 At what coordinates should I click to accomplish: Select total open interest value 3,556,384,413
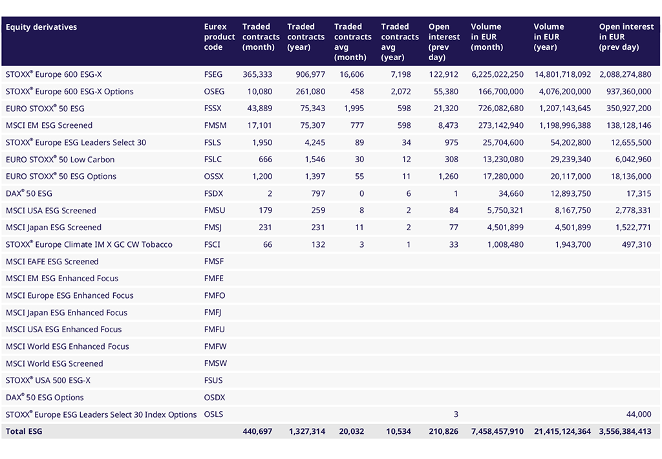click(x=625, y=431)
